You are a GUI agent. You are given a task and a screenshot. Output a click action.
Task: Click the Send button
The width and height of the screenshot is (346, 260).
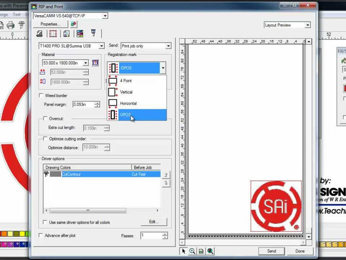click(271, 251)
